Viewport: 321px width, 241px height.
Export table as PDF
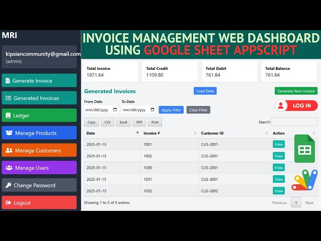(x=139, y=122)
